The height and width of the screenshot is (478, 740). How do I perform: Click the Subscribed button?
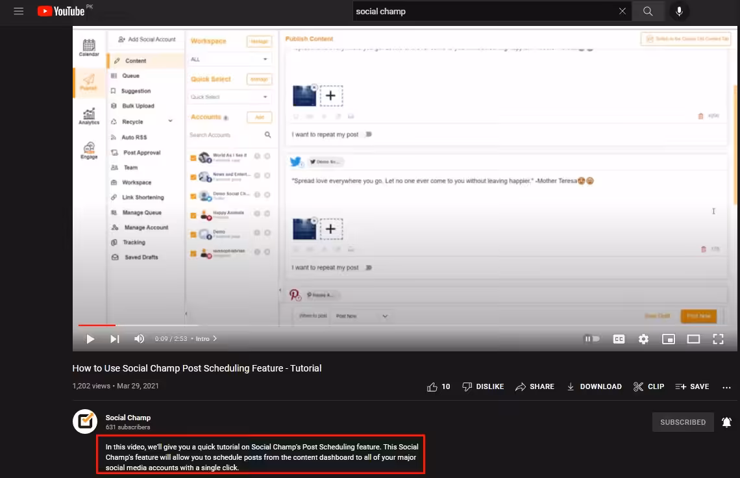pos(682,422)
